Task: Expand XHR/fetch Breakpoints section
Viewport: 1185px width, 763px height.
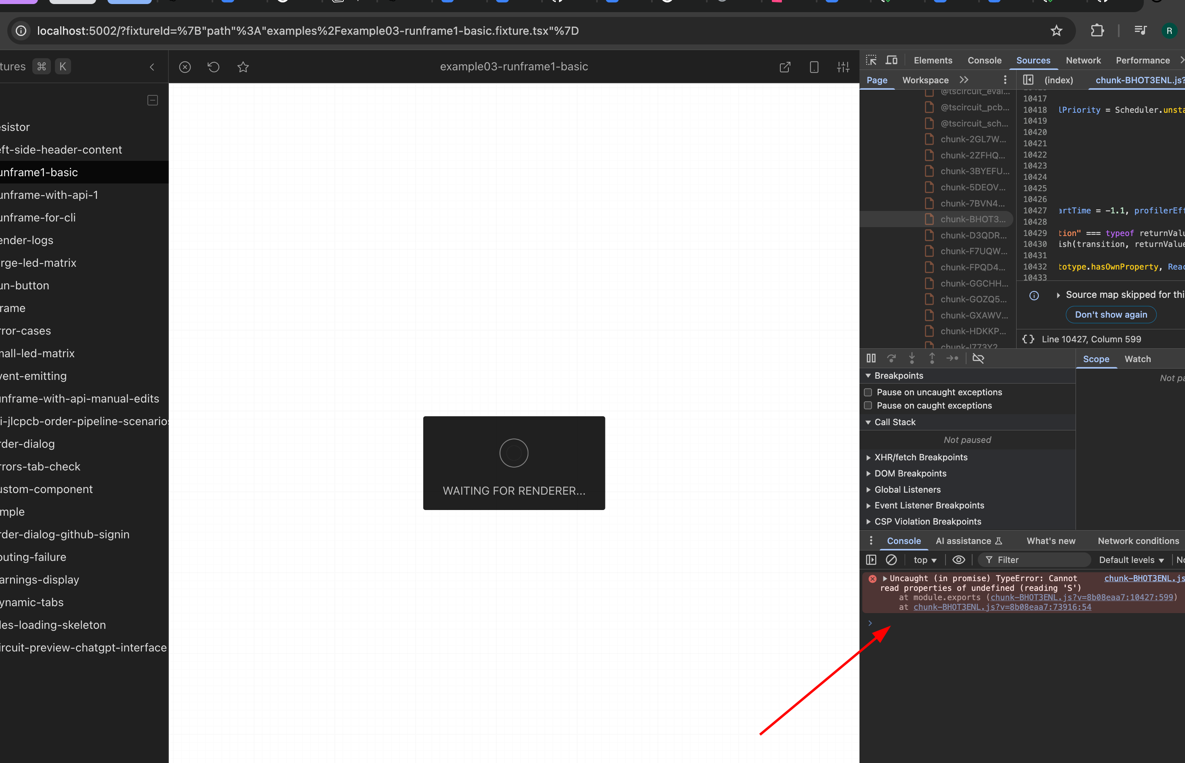Action: tap(920, 457)
